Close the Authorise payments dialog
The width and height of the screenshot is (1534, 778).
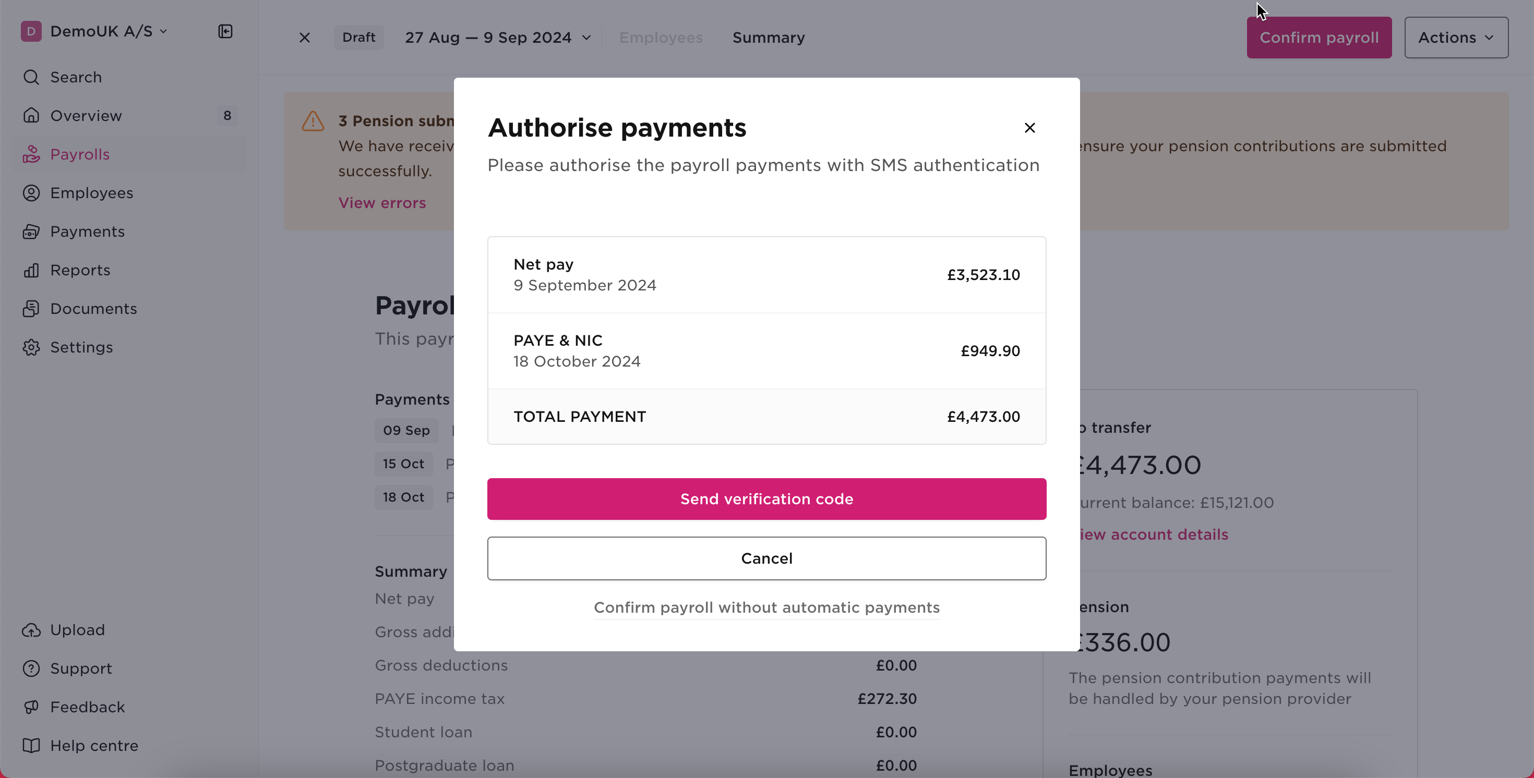point(1029,128)
